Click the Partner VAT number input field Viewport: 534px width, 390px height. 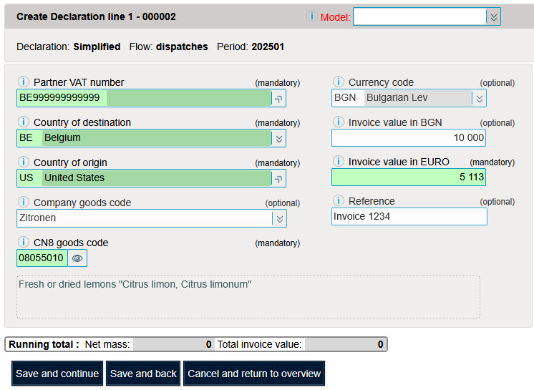(143, 98)
